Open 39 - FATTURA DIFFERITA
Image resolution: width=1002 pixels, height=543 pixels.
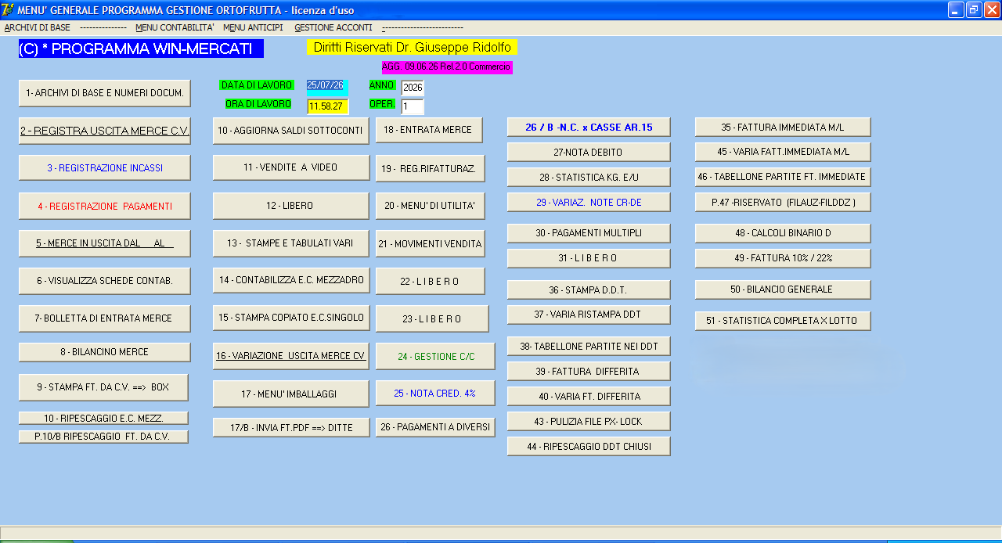coord(589,371)
